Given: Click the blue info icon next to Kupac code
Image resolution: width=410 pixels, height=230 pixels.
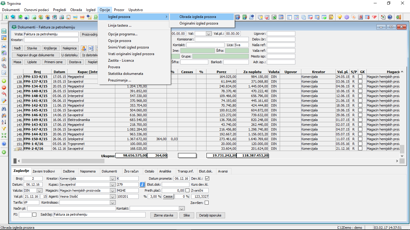Looking at the screenshot, I should coord(143,184).
